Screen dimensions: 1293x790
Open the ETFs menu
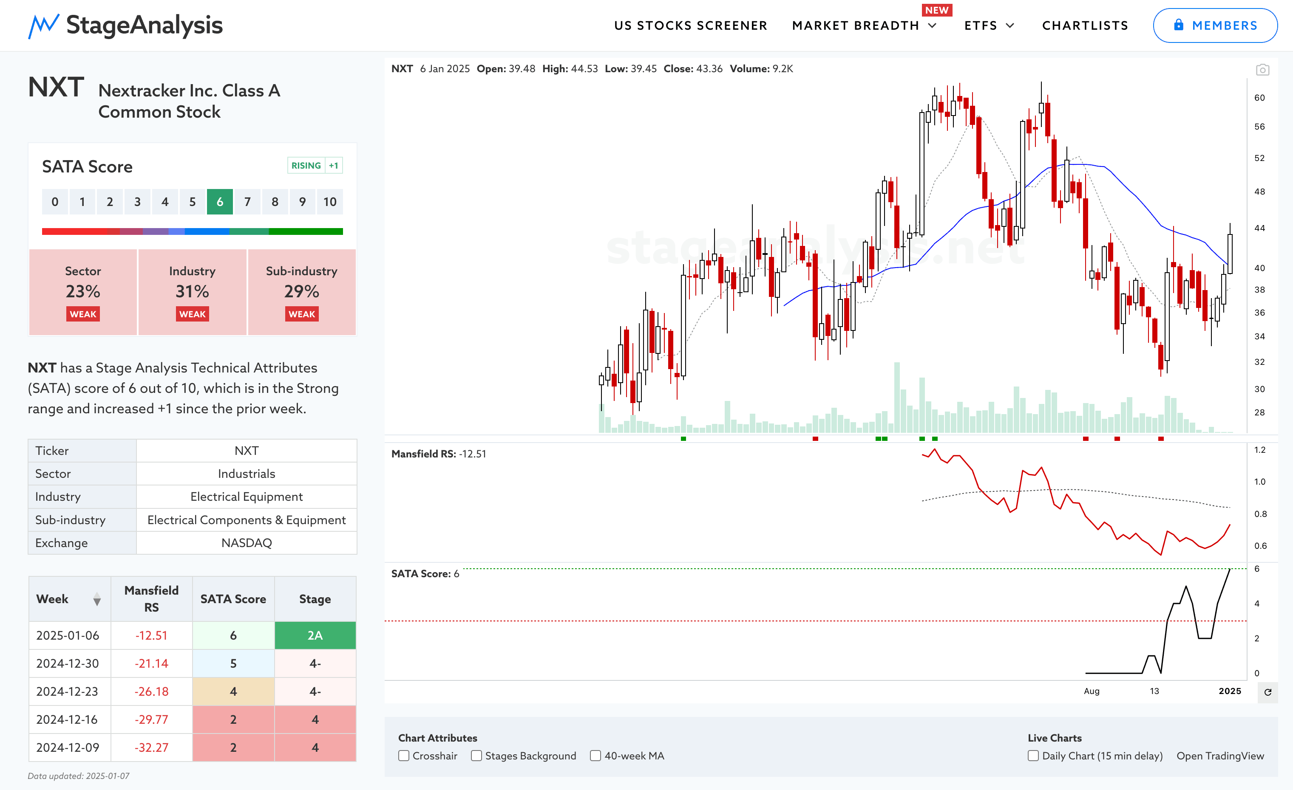tap(981, 25)
